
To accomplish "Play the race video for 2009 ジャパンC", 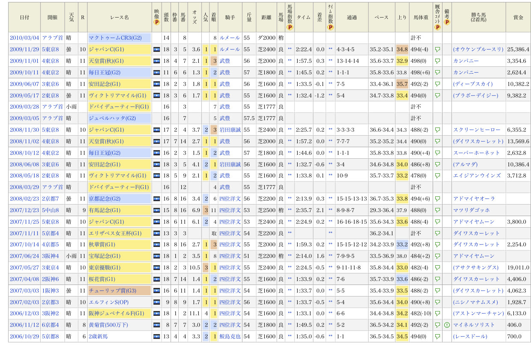I will point(156,50).
